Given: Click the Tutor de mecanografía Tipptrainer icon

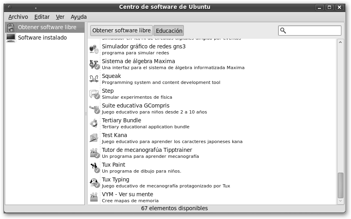Looking at the screenshot, I should coord(94,153).
